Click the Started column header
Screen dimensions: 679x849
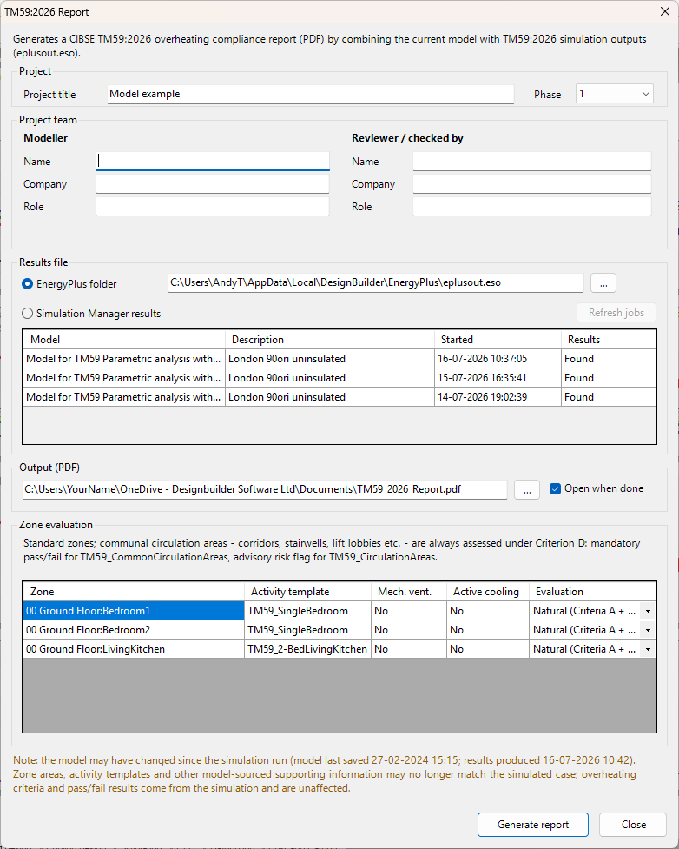(x=498, y=340)
